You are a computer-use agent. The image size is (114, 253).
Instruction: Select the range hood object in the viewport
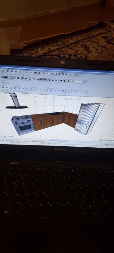pos(16,101)
